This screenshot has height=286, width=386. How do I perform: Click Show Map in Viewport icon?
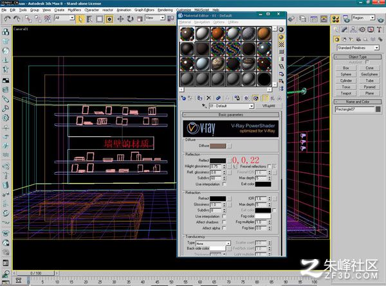[256, 98]
